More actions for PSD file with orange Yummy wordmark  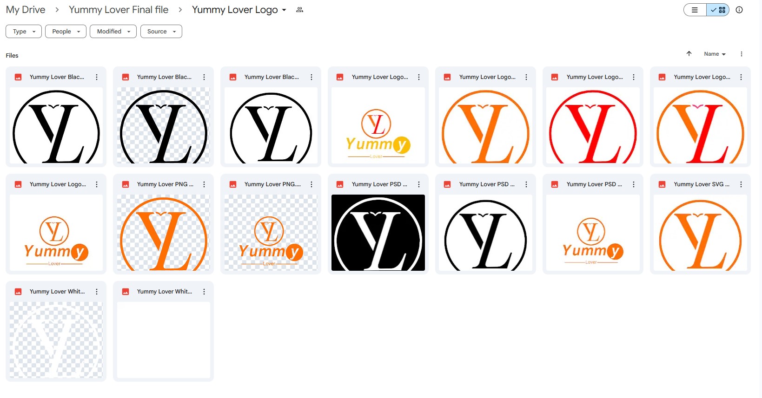tap(634, 184)
